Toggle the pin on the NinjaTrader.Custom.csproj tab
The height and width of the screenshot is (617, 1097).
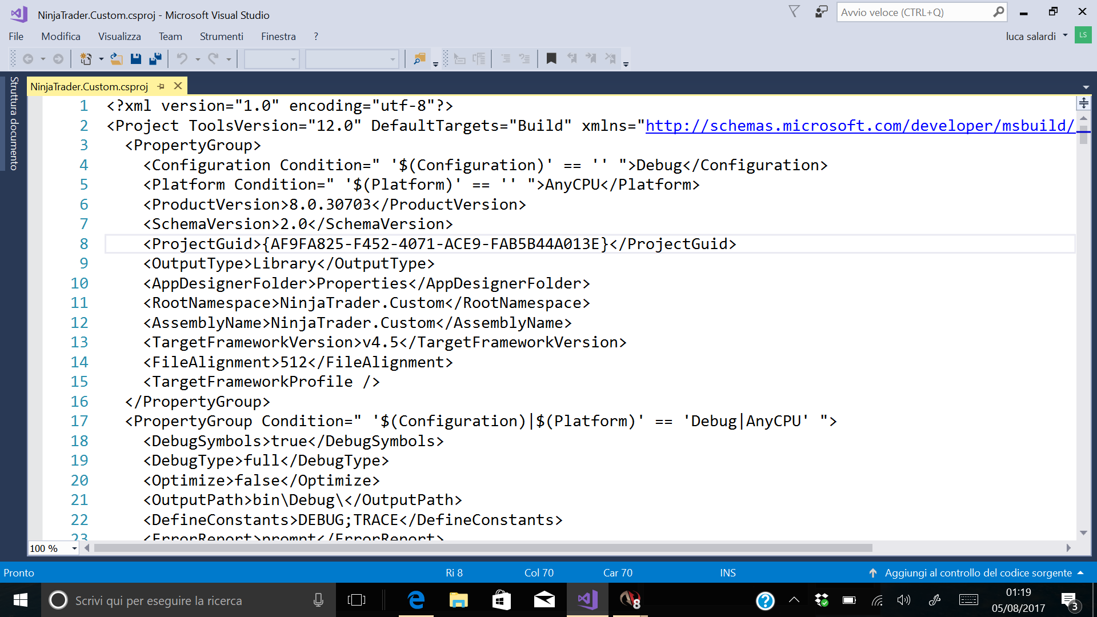(161, 86)
